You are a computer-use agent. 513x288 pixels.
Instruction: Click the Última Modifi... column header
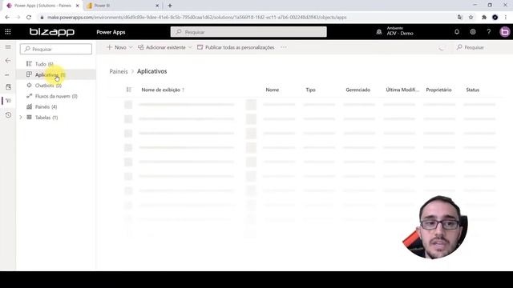click(x=402, y=90)
